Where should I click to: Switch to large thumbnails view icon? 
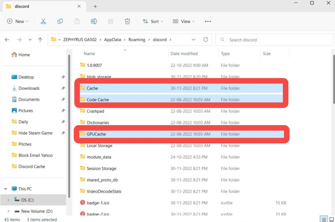coord(331,219)
